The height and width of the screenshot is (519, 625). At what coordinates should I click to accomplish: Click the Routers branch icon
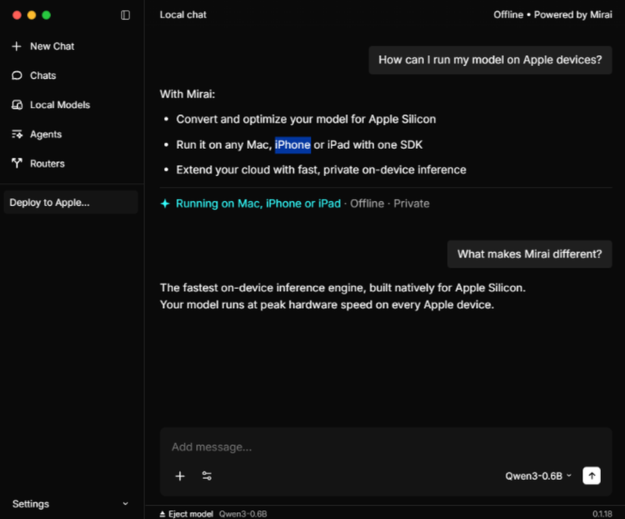[x=17, y=164]
